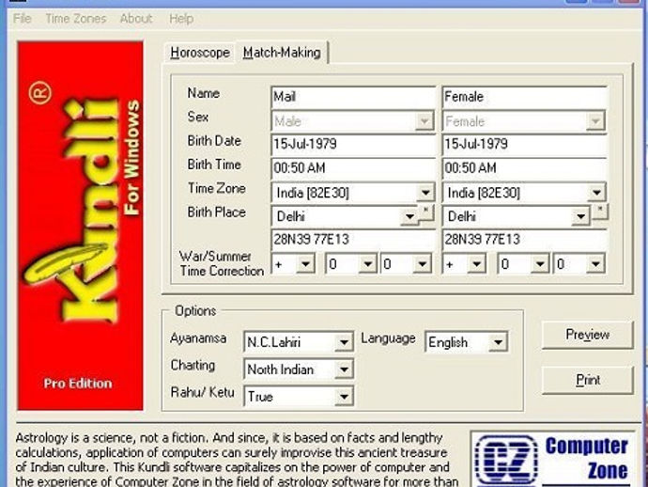
Task: Open the male Time Zone India dropdown
Action: 353,193
